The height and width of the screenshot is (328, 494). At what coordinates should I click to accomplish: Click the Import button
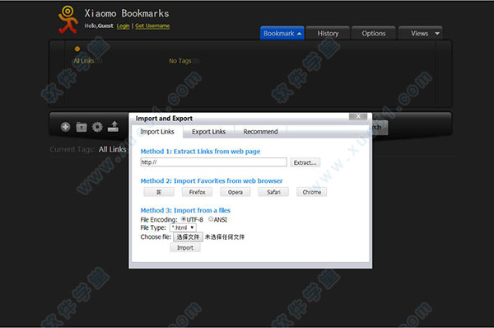pos(185,247)
